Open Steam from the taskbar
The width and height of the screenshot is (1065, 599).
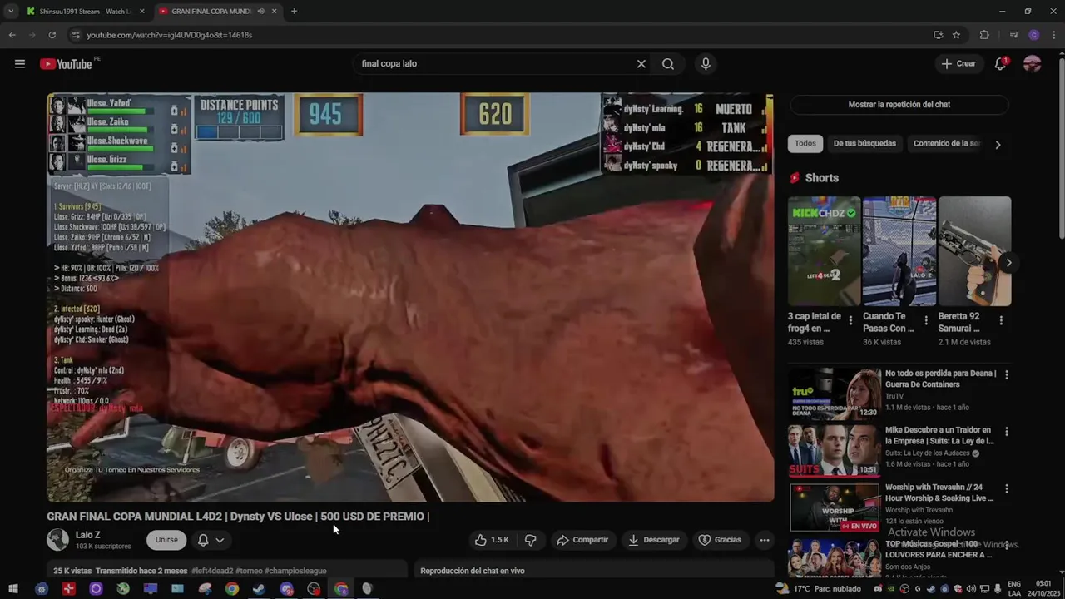260,589
